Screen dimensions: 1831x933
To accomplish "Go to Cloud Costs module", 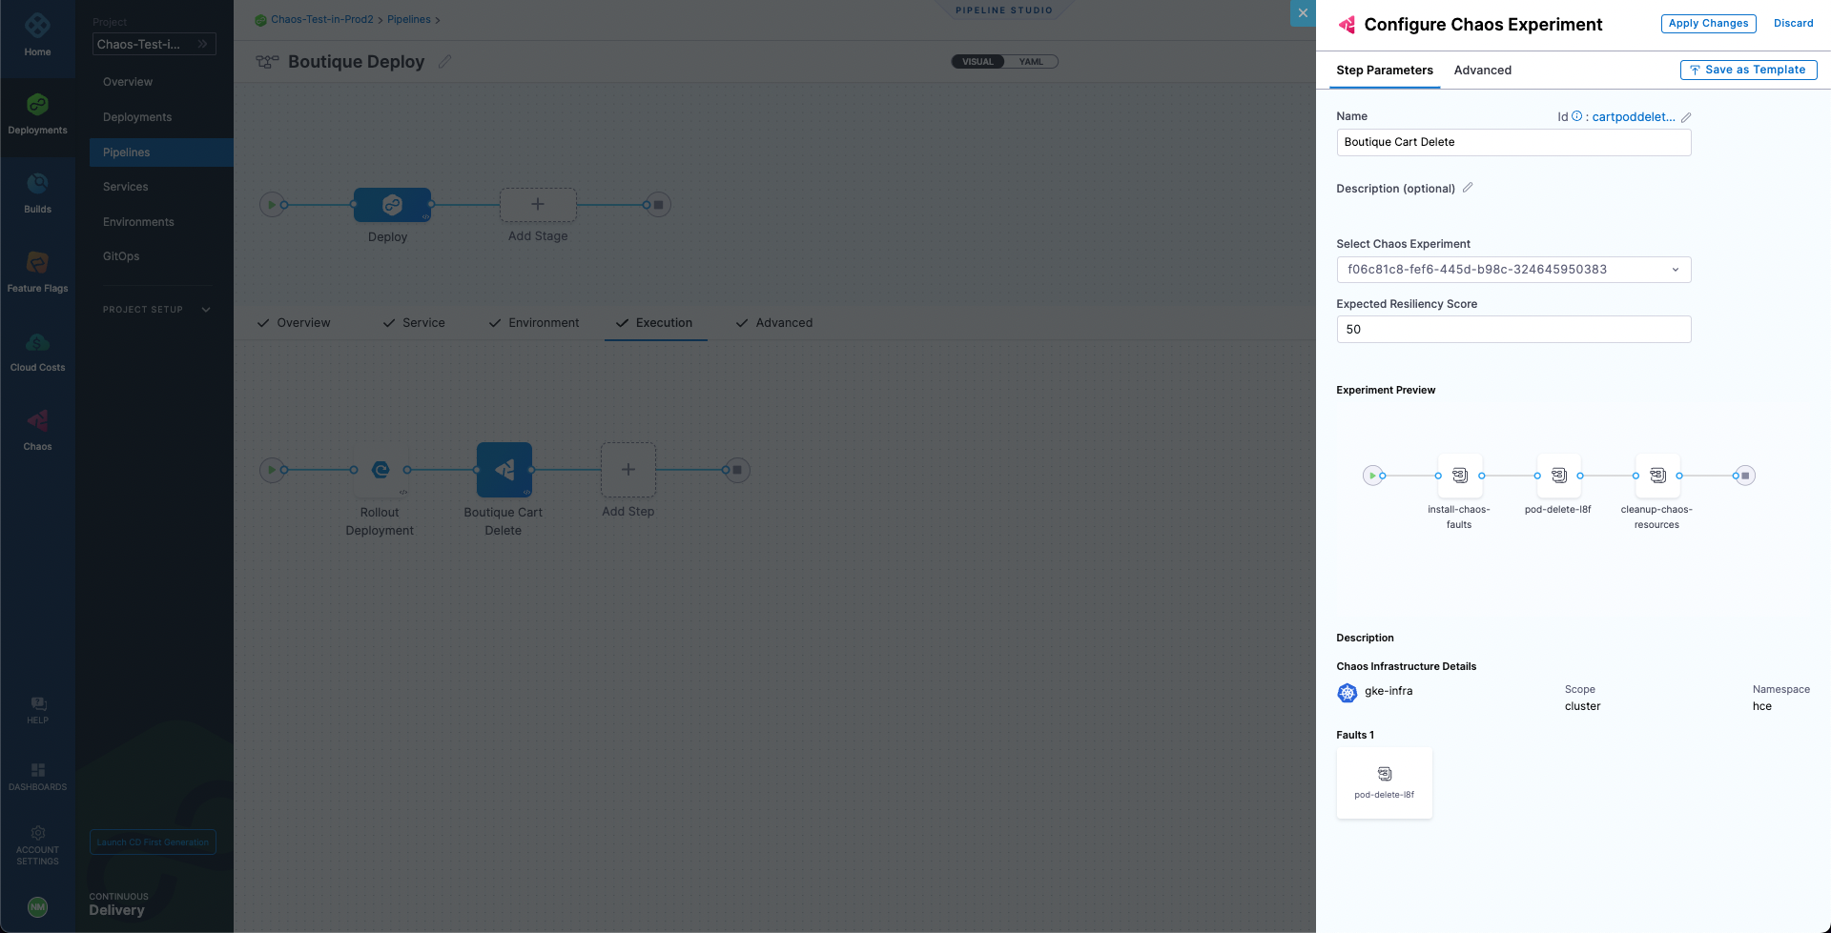I will pyautogui.click(x=37, y=351).
